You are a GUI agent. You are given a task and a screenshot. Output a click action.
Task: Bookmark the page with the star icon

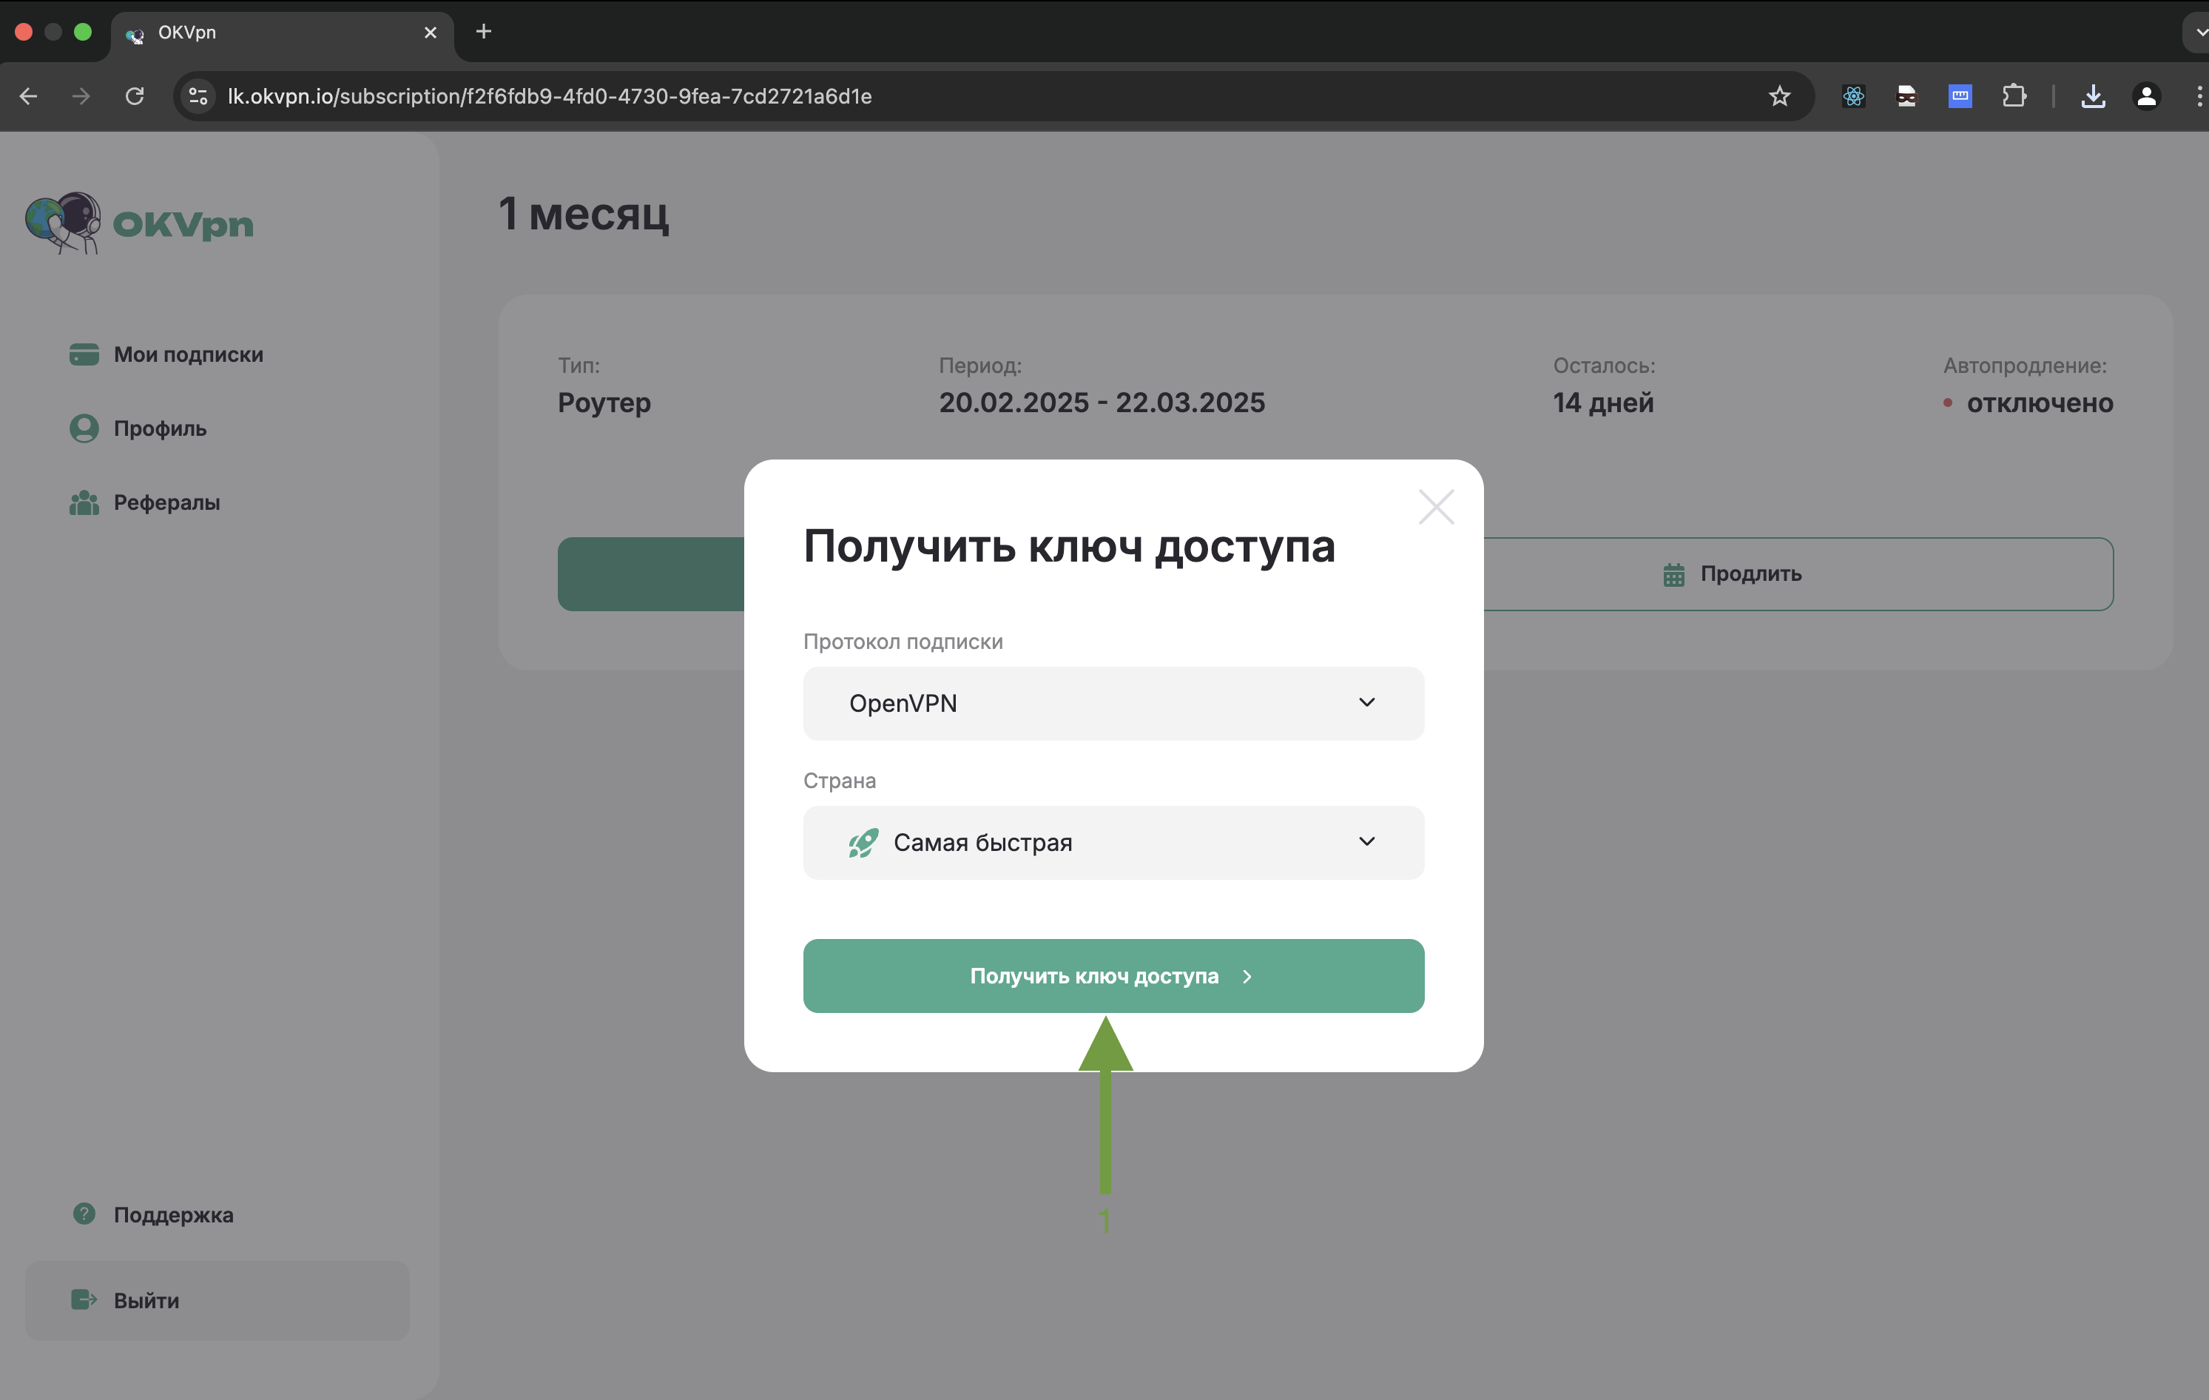[x=1780, y=95]
